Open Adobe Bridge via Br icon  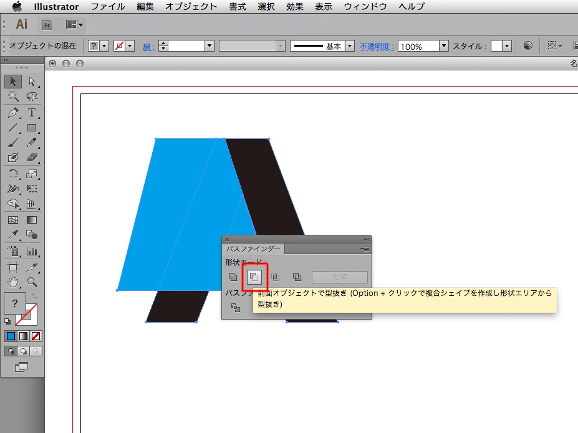(x=47, y=25)
